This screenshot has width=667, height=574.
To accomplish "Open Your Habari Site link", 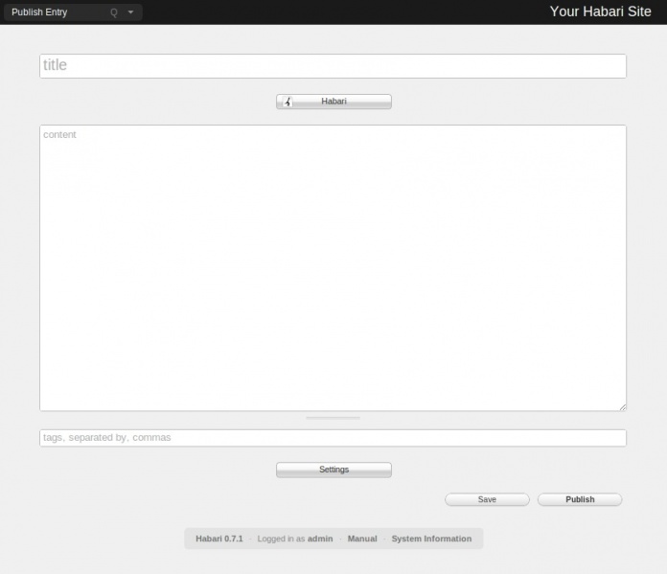I will point(600,11).
